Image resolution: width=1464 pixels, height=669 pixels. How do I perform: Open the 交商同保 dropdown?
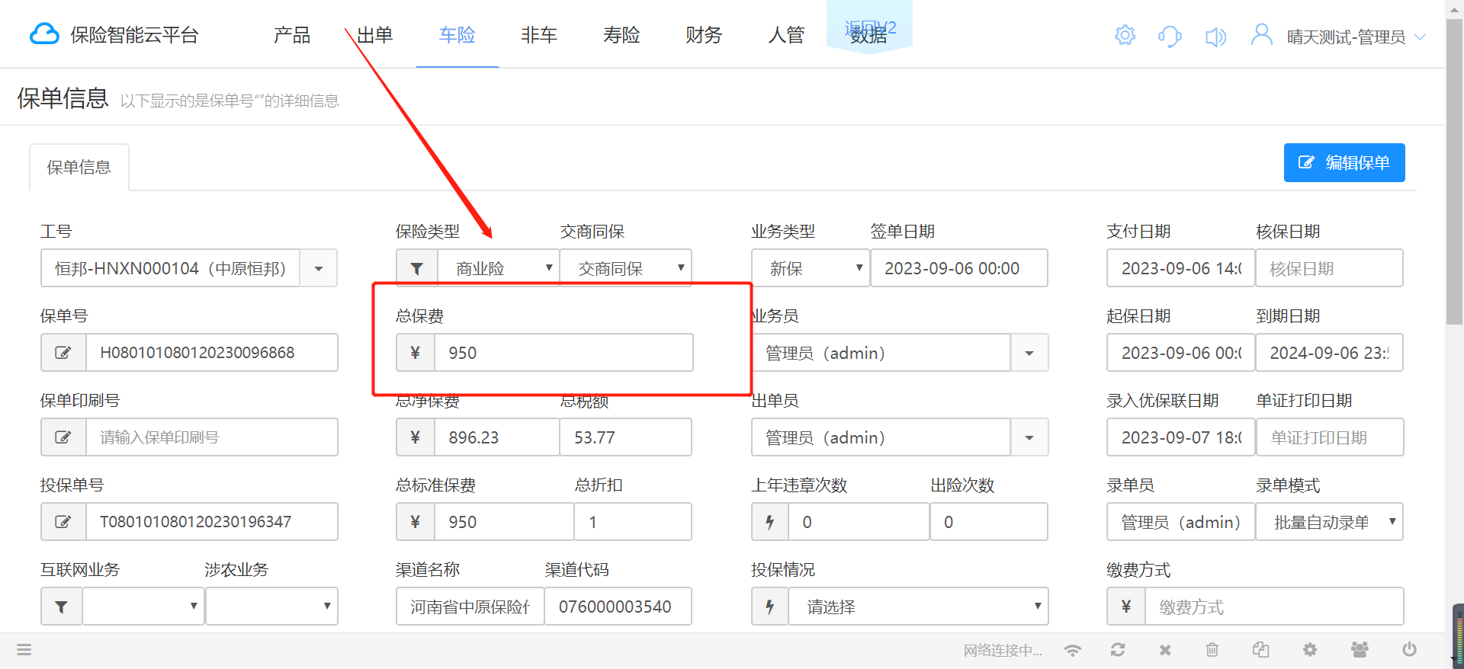pyautogui.click(x=626, y=268)
